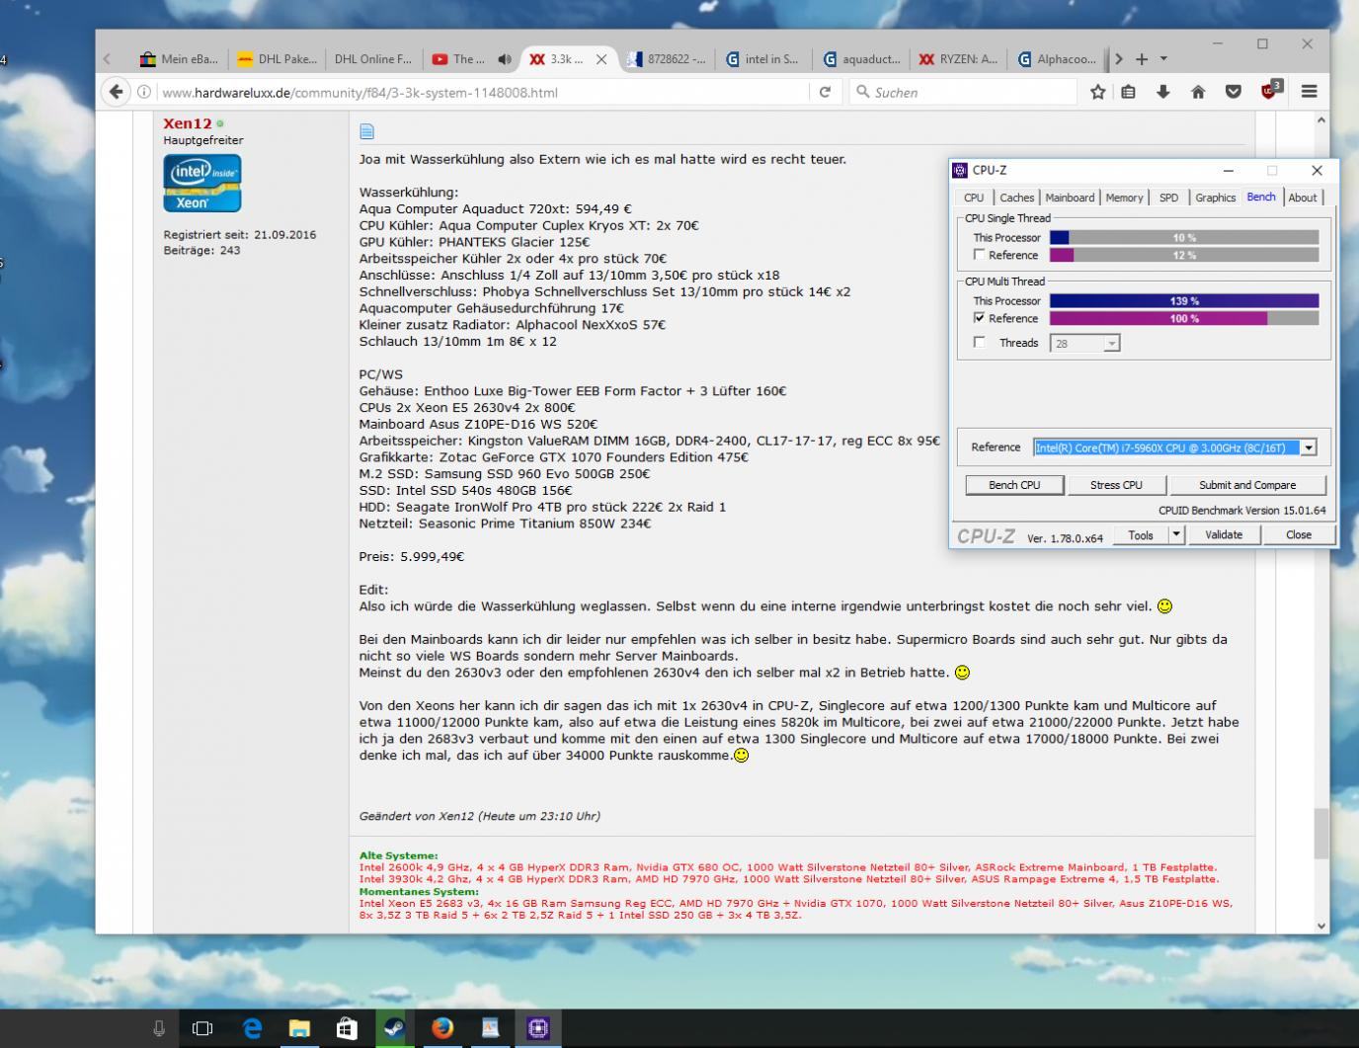Image resolution: width=1359 pixels, height=1048 pixels.
Task: Open the downloads arrow icon
Action: 1163,92
